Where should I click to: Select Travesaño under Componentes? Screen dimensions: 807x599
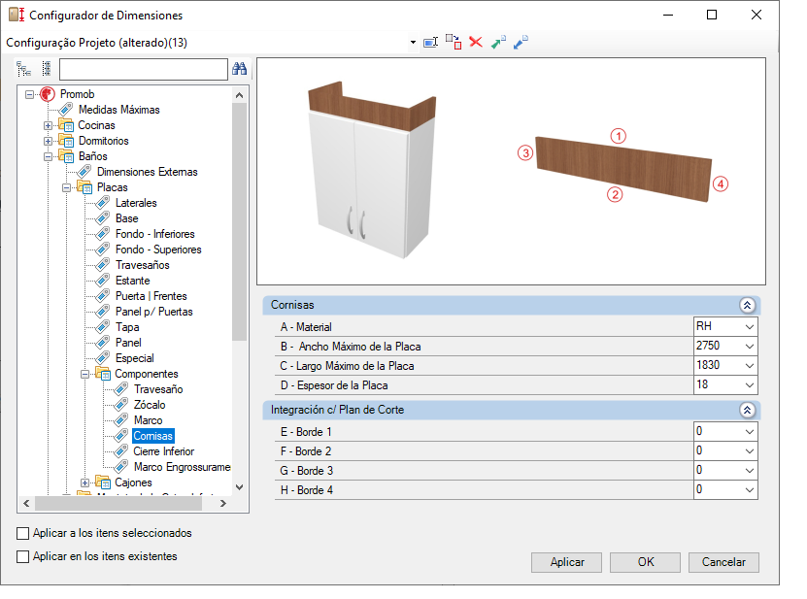point(158,389)
